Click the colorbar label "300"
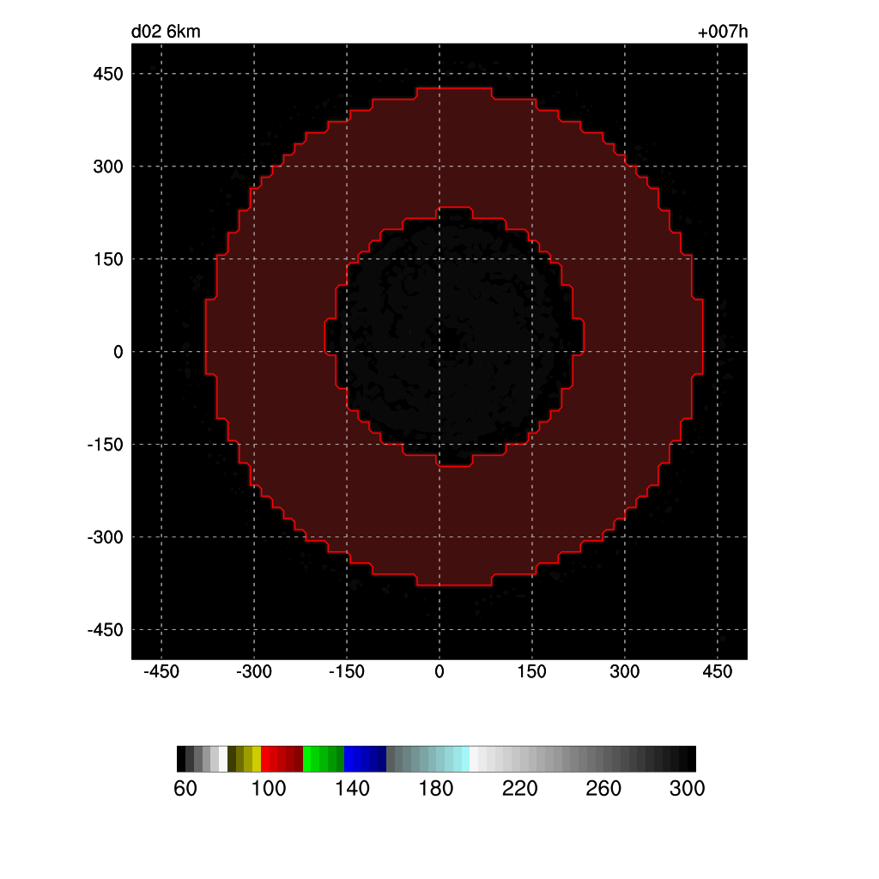The width and height of the screenshot is (879, 879). click(688, 789)
